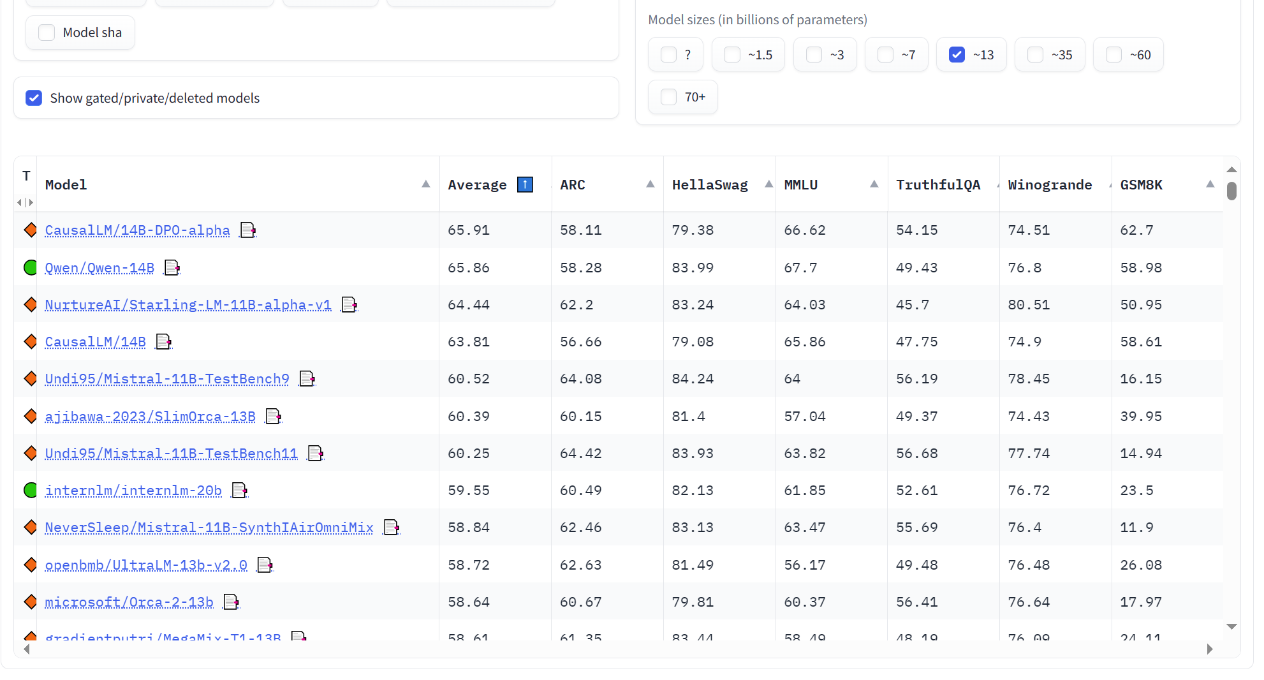This screenshot has height=680, width=1264.
Task: Open the openbmb/UltraLM-13b-v2.0 model link
Action: pyautogui.click(x=146, y=565)
